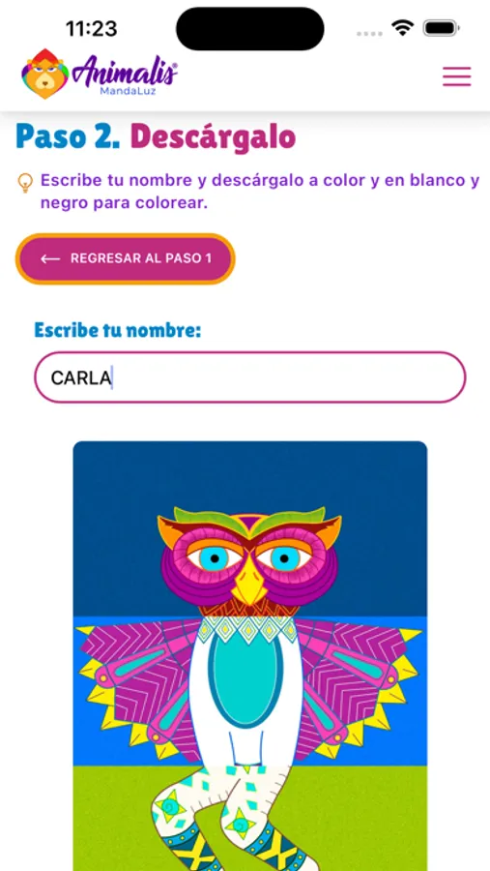
Task: Open the hamburger menu
Action: pyautogui.click(x=457, y=76)
